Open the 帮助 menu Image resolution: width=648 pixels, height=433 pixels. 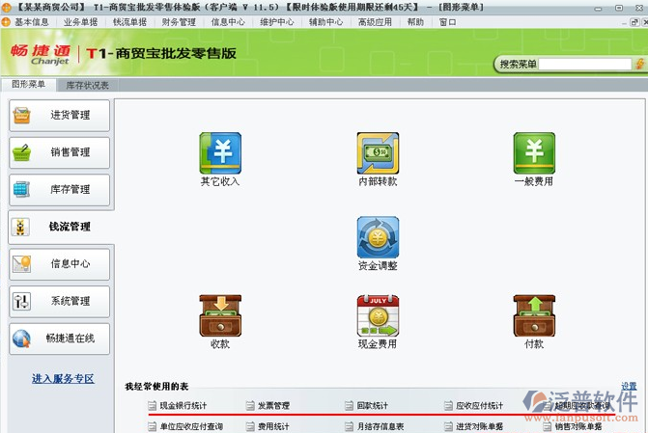click(x=415, y=22)
